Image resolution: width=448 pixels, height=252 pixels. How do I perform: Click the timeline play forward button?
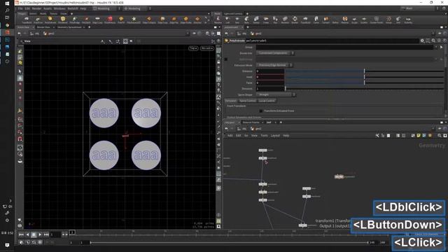(x=40, y=234)
